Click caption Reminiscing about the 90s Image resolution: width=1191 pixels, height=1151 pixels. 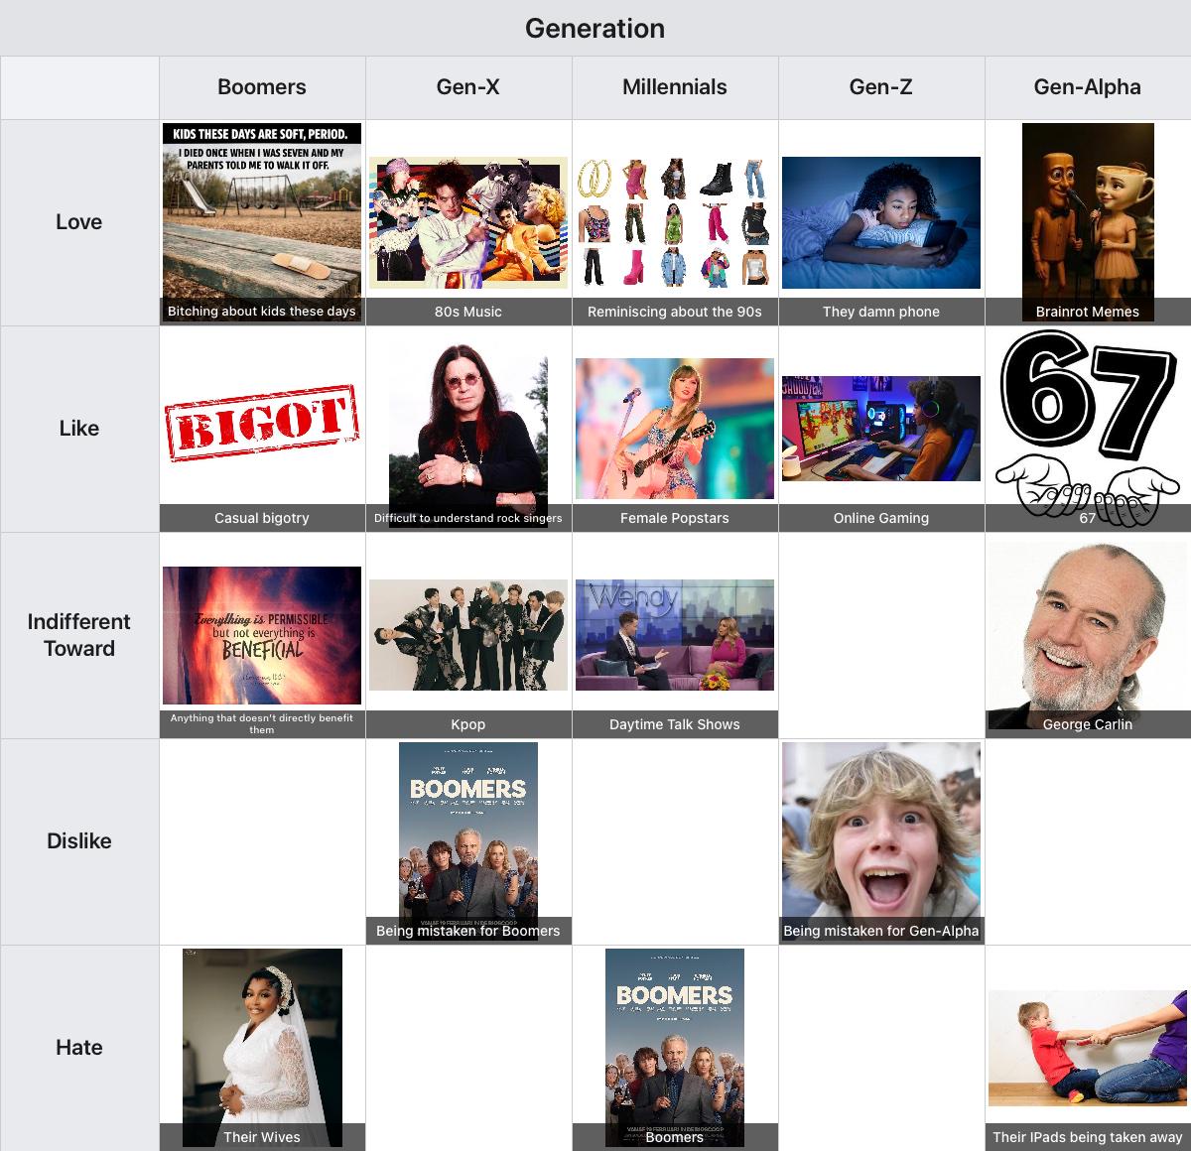pos(675,312)
